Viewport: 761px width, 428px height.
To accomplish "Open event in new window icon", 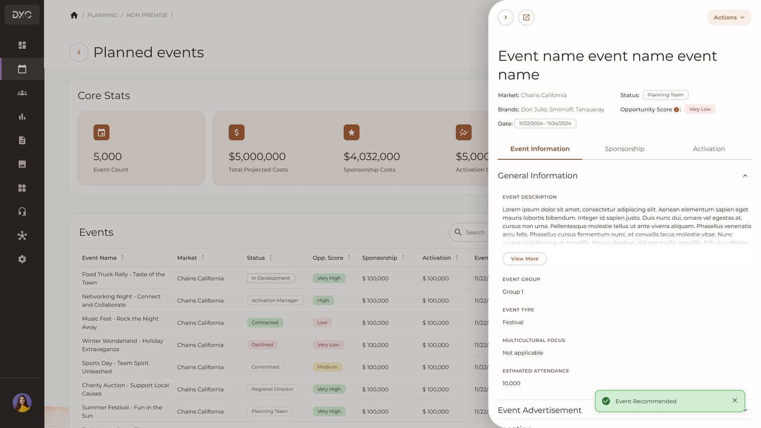I will tap(526, 18).
